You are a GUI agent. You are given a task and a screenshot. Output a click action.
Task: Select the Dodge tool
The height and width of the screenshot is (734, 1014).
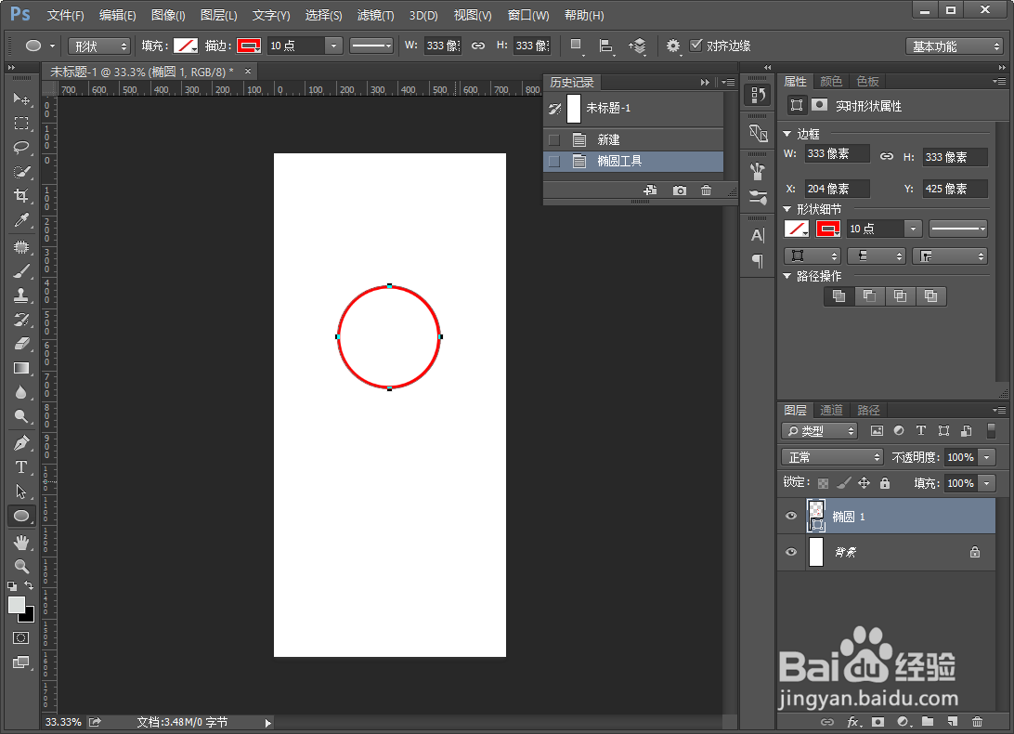click(21, 417)
